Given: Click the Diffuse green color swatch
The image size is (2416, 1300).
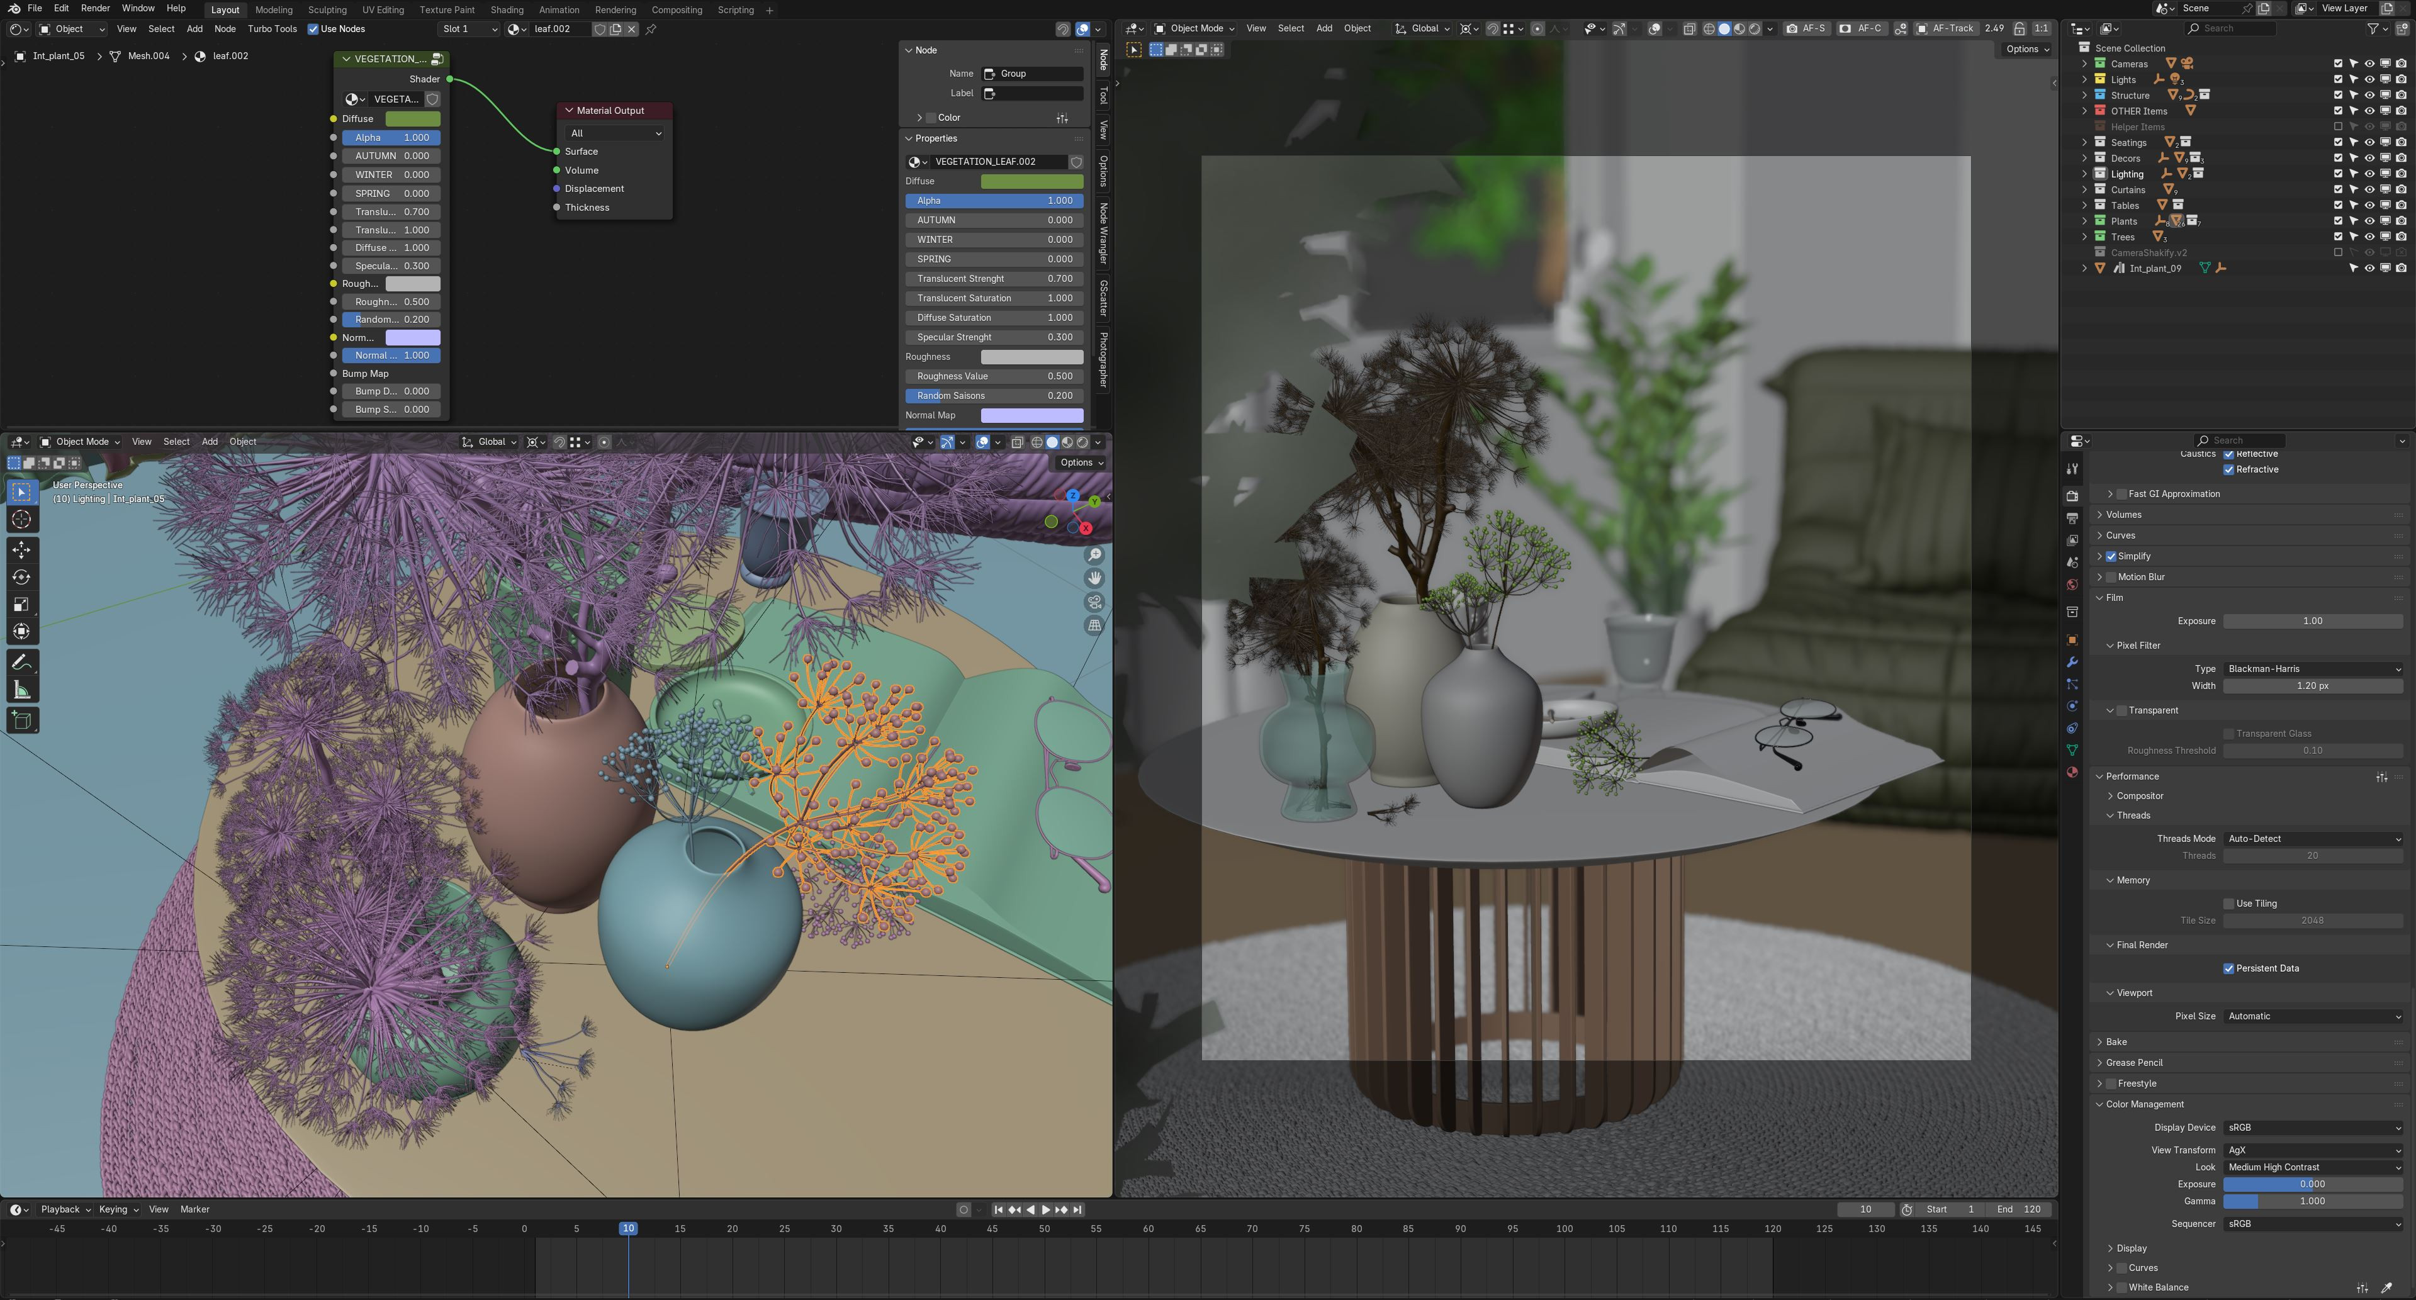Looking at the screenshot, I should coord(413,119).
